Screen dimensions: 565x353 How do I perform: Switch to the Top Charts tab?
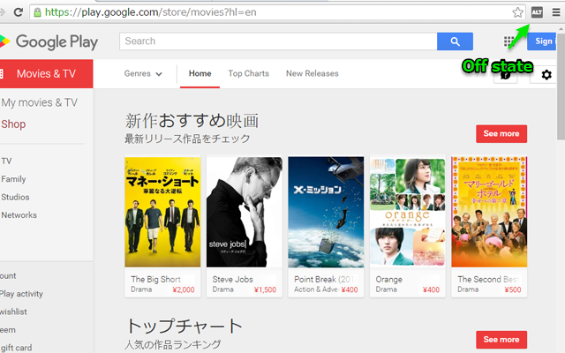tap(249, 73)
